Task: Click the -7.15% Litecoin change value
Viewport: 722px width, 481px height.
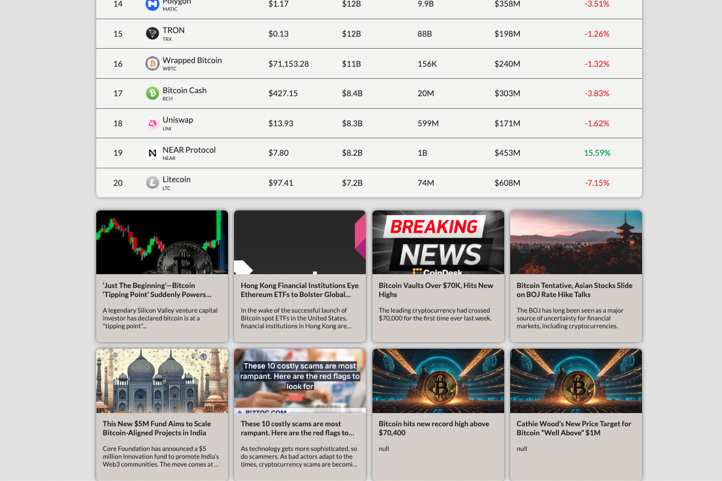Action: tap(597, 183)
